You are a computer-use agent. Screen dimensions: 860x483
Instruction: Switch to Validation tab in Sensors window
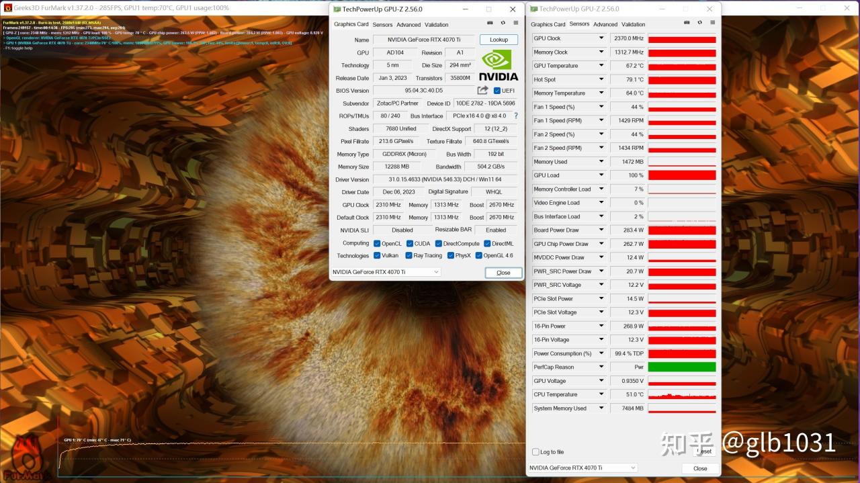pos(634,24)
